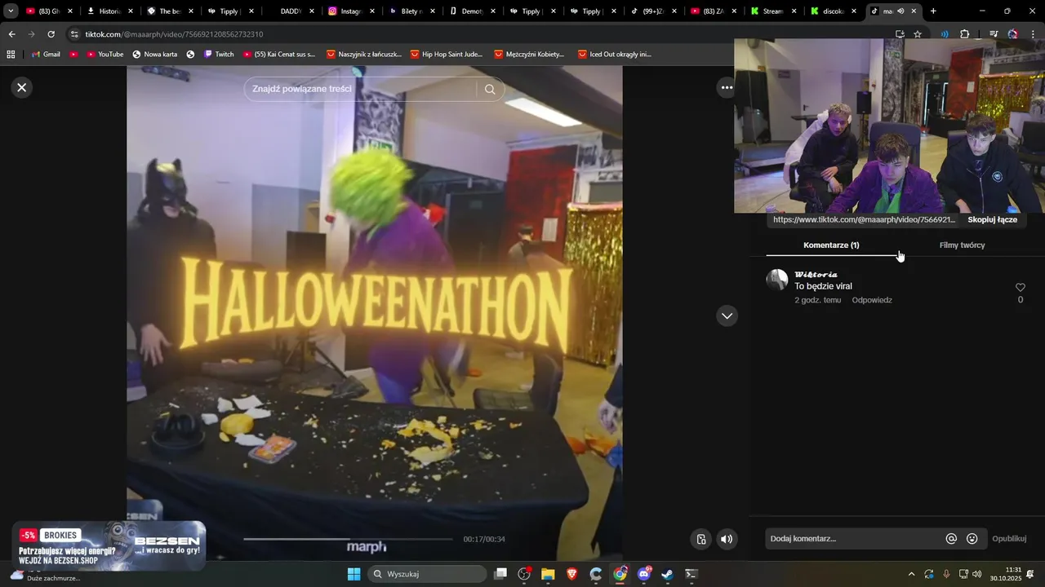Open the Nowa karta bookmark
Viewport: 1045px width, 587px height.
(x=154, y=55)
